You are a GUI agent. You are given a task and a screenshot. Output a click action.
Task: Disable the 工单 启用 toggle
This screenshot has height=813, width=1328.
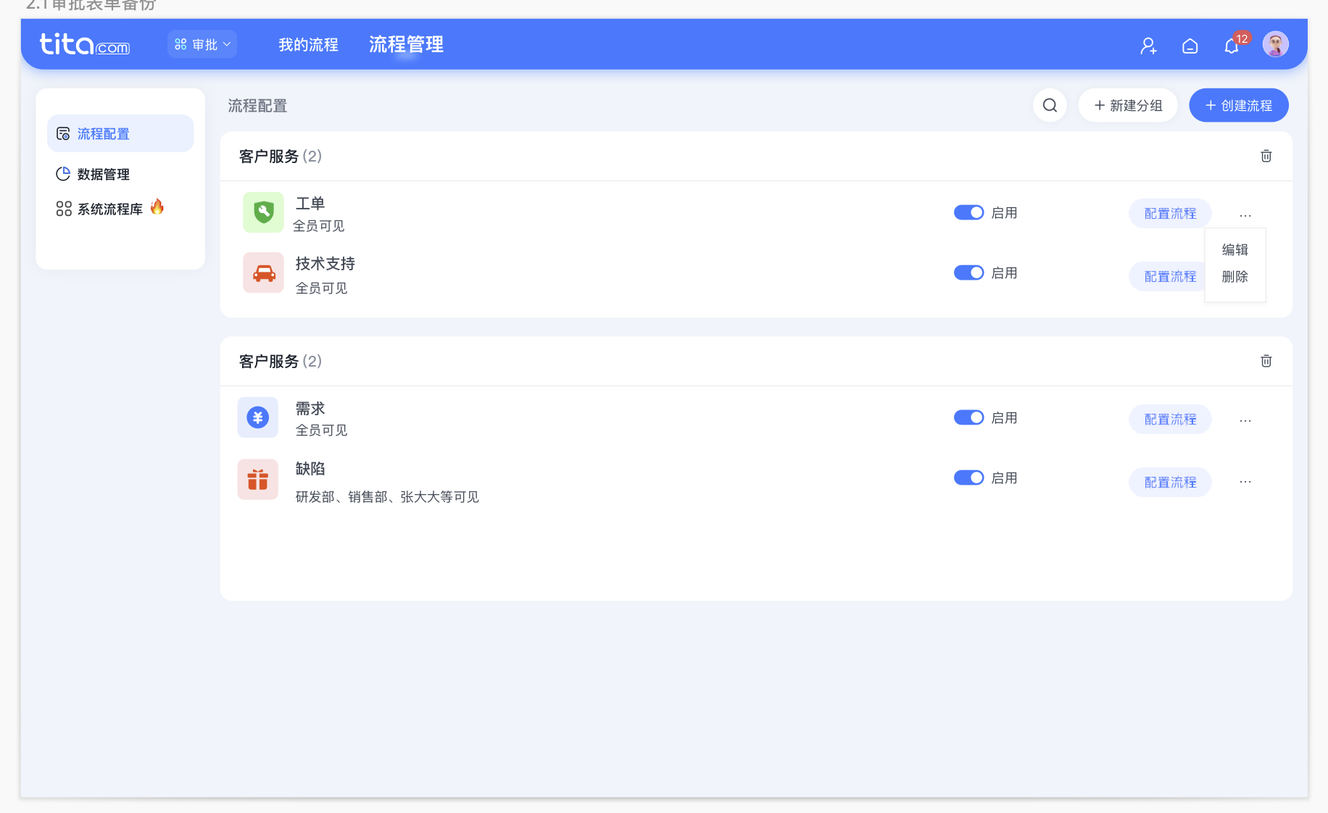point(968,212)
